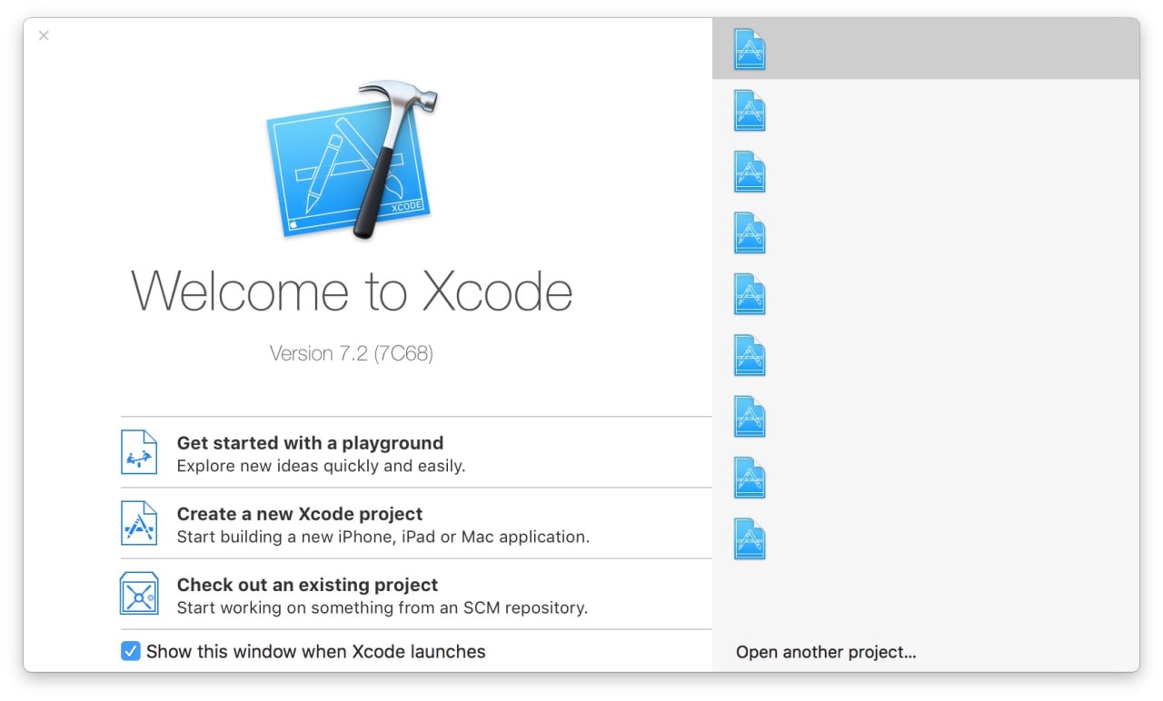Pick the fifth recent project icon
This screenshot has height=701, width=1163.
[750, 294]
